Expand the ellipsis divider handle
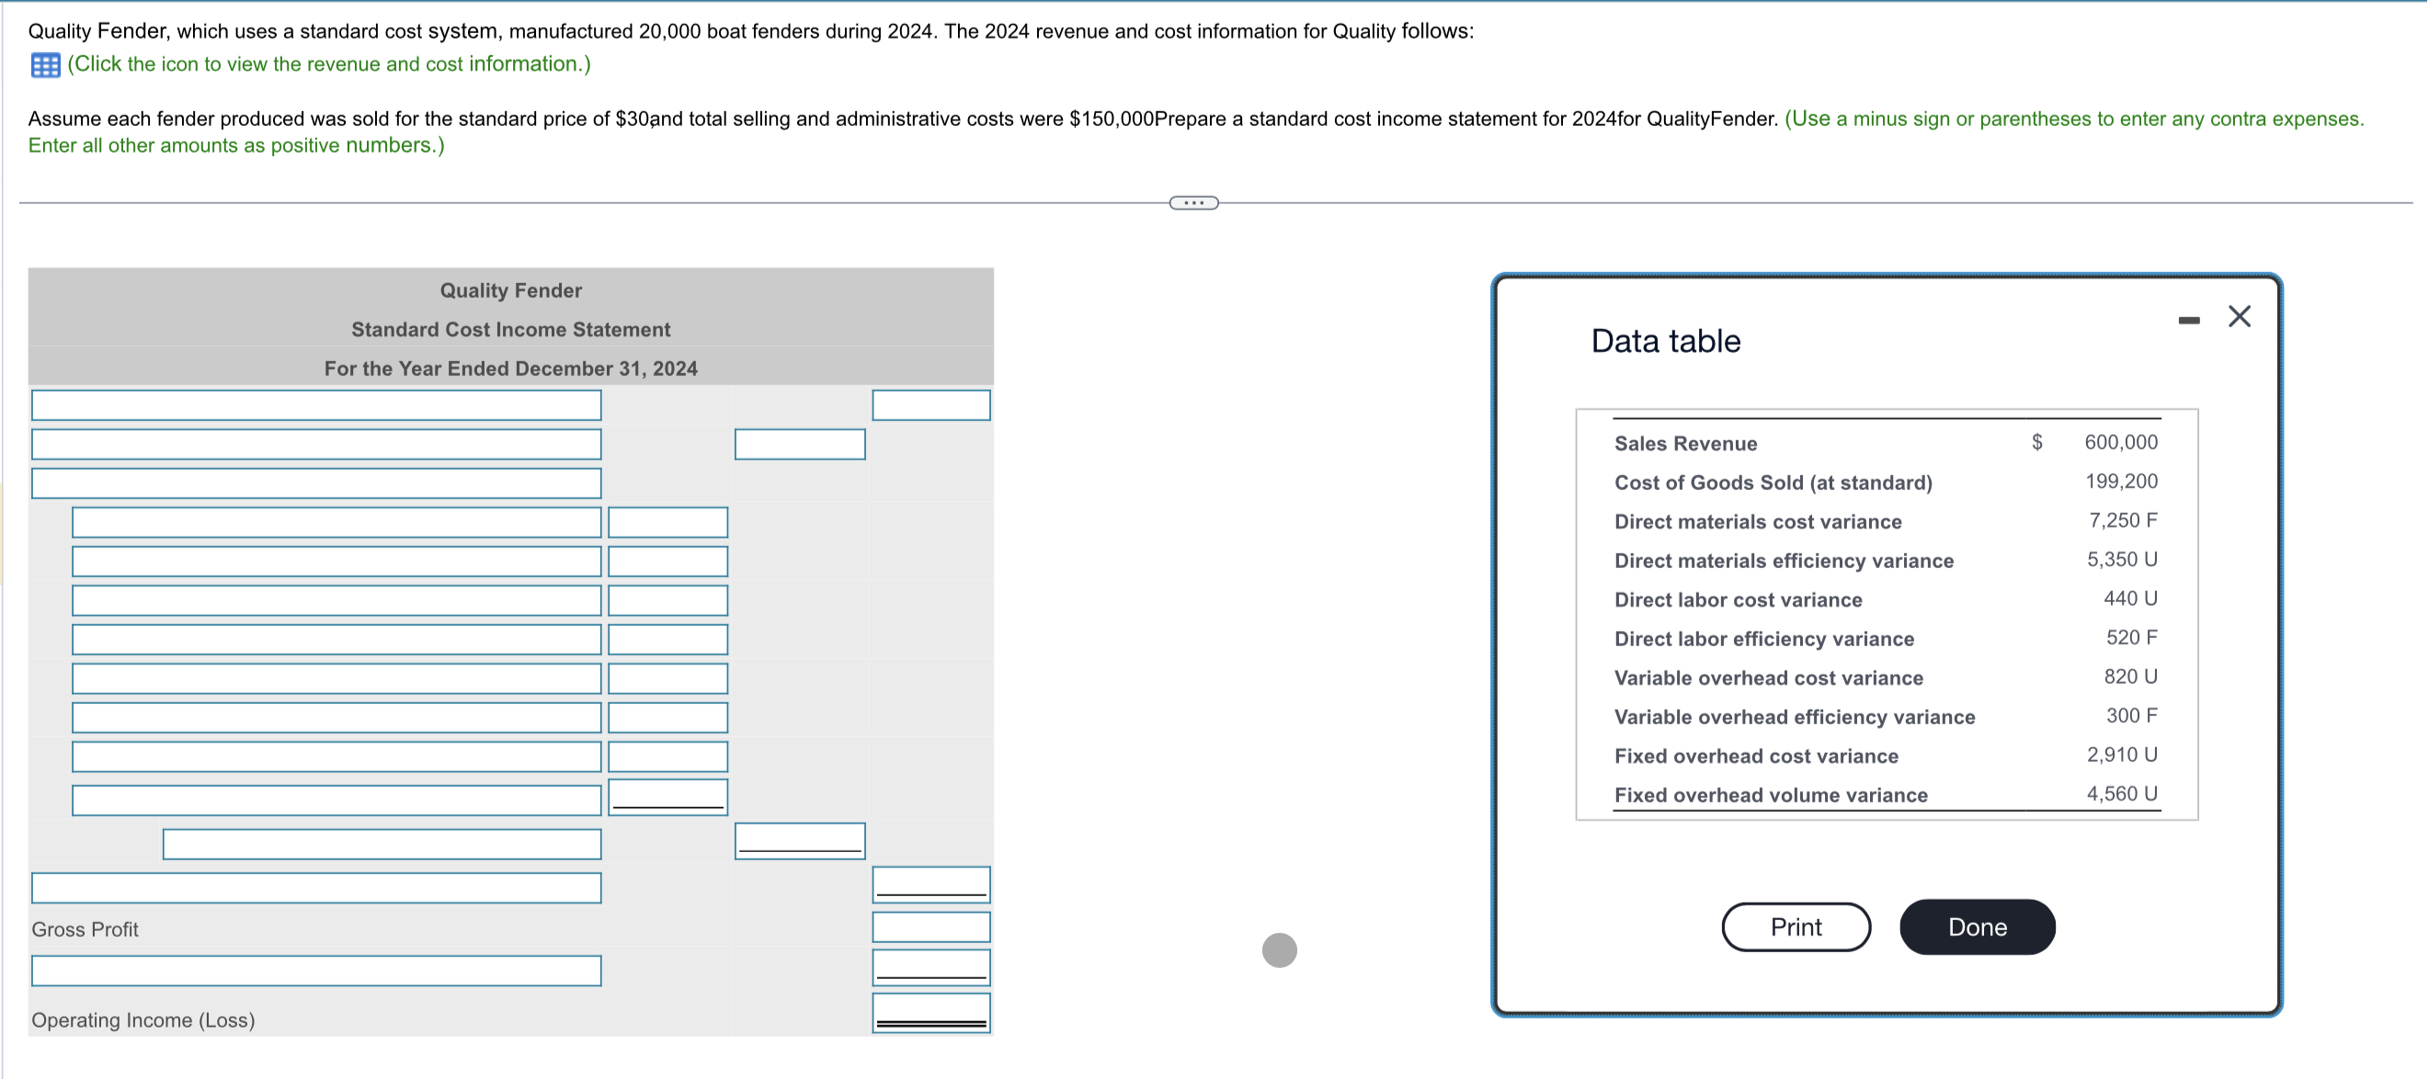The width and height of the screenshot is (2429, 1079). pos(1192,202)
